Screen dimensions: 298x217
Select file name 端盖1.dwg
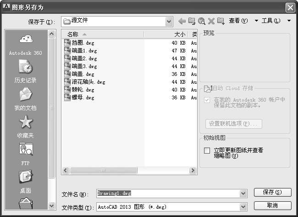84,51
